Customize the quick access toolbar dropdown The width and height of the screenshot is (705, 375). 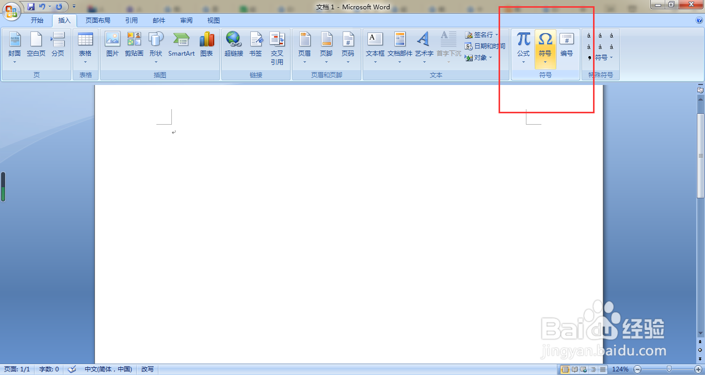[74, 7]
